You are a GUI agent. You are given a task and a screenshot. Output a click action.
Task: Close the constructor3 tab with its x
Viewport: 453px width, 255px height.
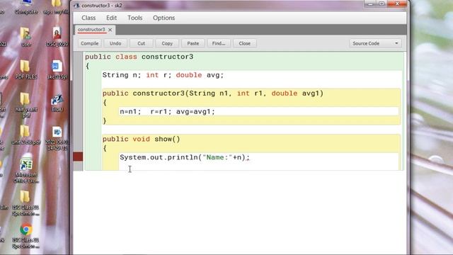click(x=110, y=30)
